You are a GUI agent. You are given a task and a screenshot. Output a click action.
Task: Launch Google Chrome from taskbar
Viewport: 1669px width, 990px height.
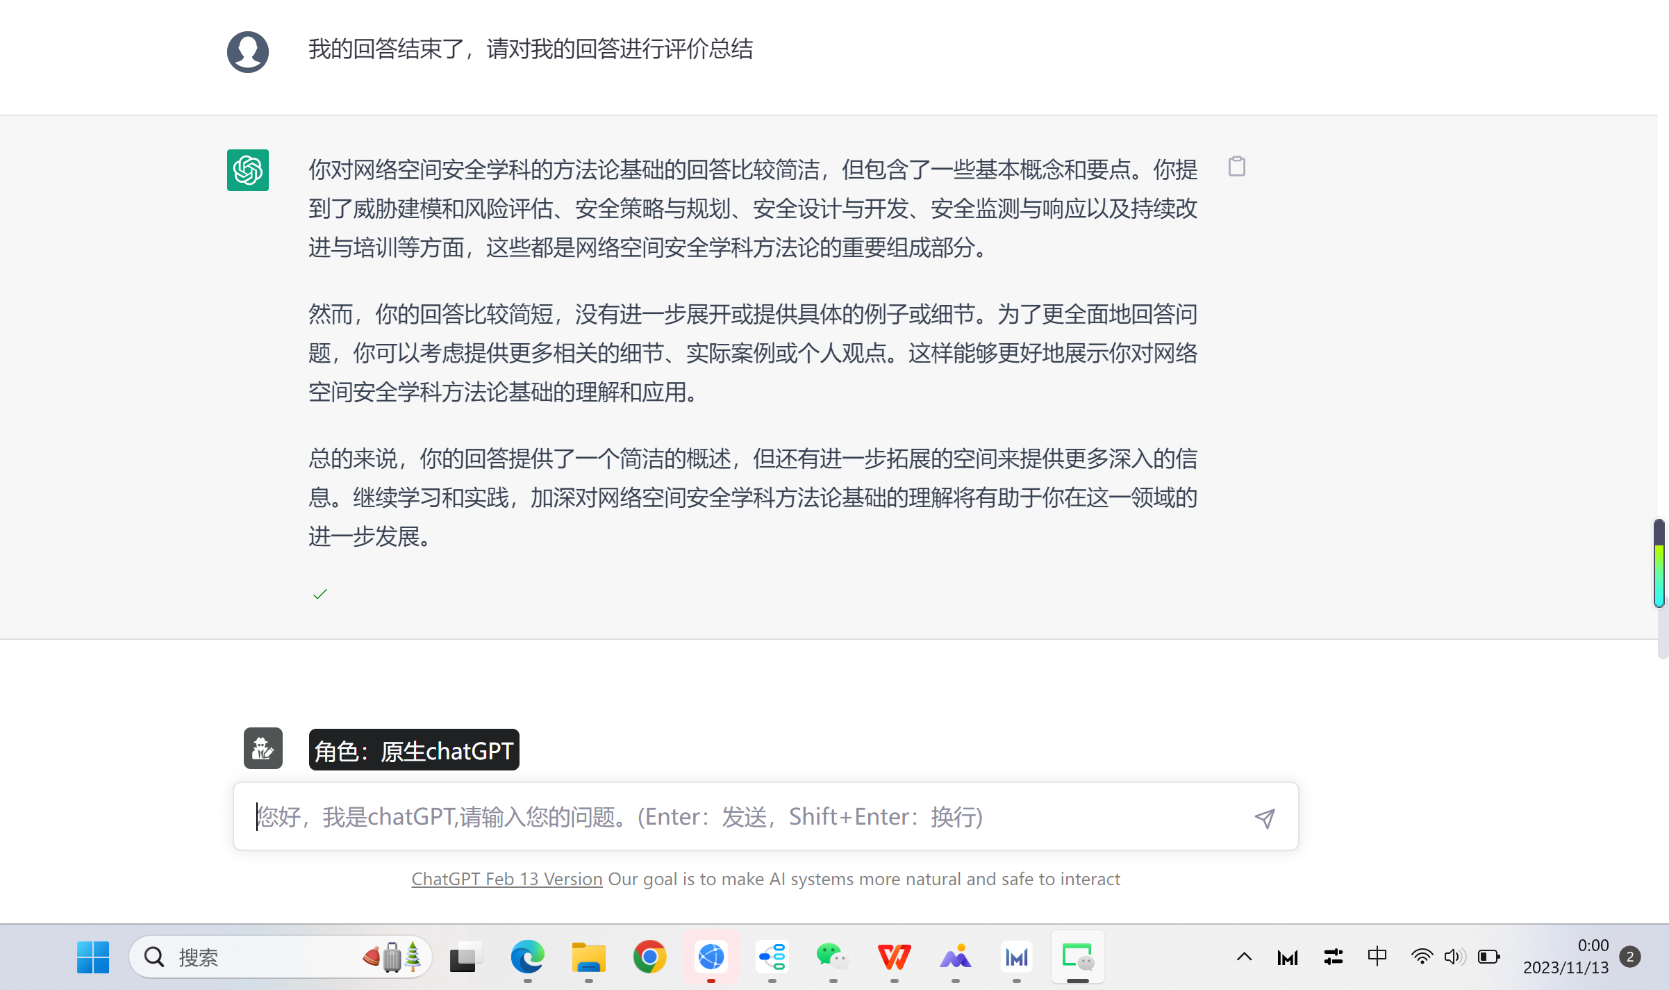tap(649, 957)
